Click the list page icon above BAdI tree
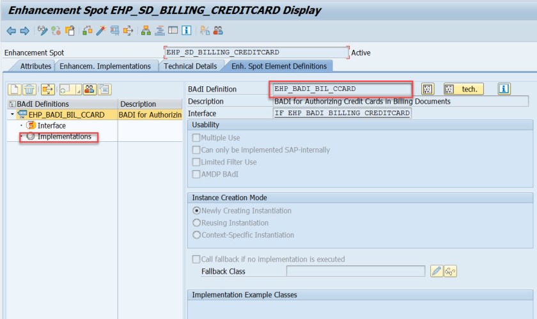 105,89
